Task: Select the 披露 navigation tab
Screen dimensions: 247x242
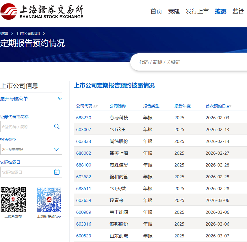Action: pyautogui.click(x=221, y=11)
